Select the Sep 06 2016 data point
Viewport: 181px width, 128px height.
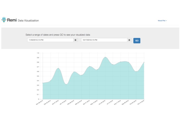click(x=128, y=62)
